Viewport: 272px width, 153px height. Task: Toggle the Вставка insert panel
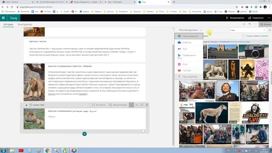(265, 25)
